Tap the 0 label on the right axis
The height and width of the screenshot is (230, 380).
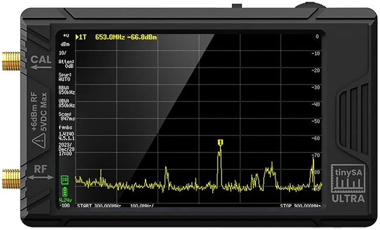[x=317, y=37]
